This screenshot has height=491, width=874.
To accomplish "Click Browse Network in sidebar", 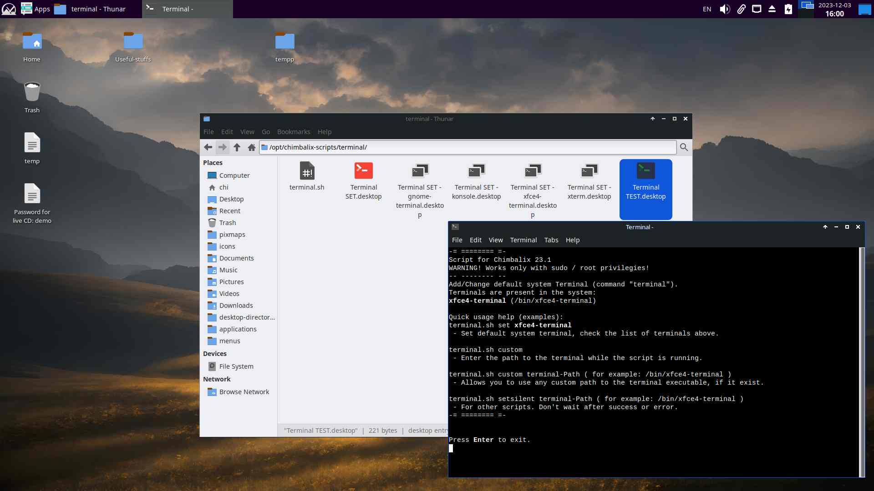I will tap(244, 392).
